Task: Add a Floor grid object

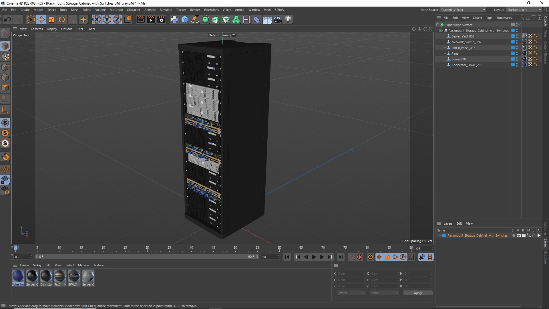Action: point(267,19)
